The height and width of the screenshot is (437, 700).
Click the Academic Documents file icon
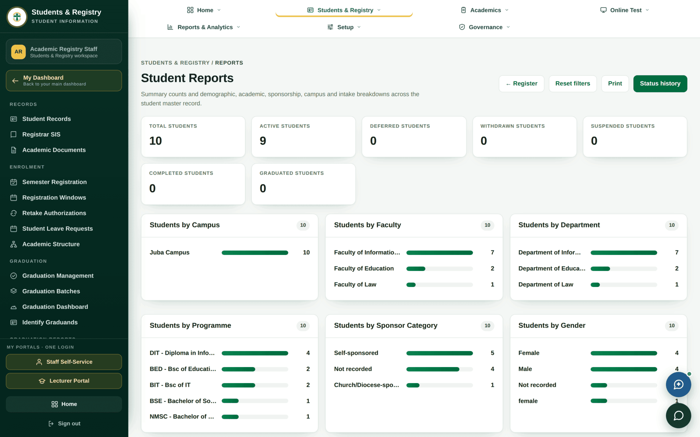13,150
